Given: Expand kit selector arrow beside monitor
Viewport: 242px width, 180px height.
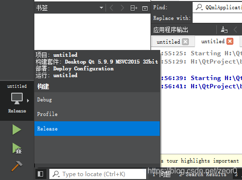Looking at the screenshot, I should (x=28, y=100).
